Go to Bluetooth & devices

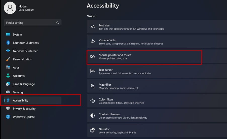click(26, 43)
